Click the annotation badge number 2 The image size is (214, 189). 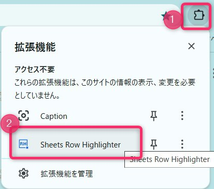click(x=9, y=124)
